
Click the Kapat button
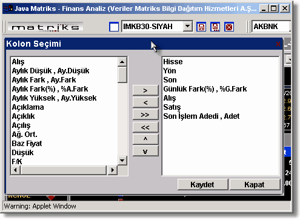coord(255,184)
